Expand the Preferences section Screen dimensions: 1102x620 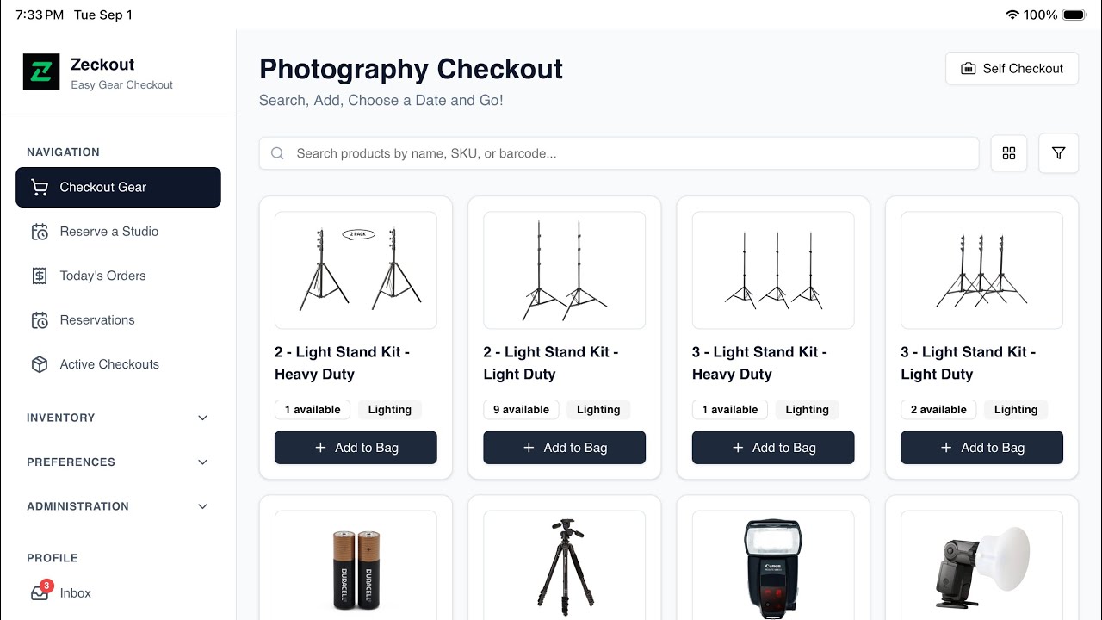coord(118,462)
